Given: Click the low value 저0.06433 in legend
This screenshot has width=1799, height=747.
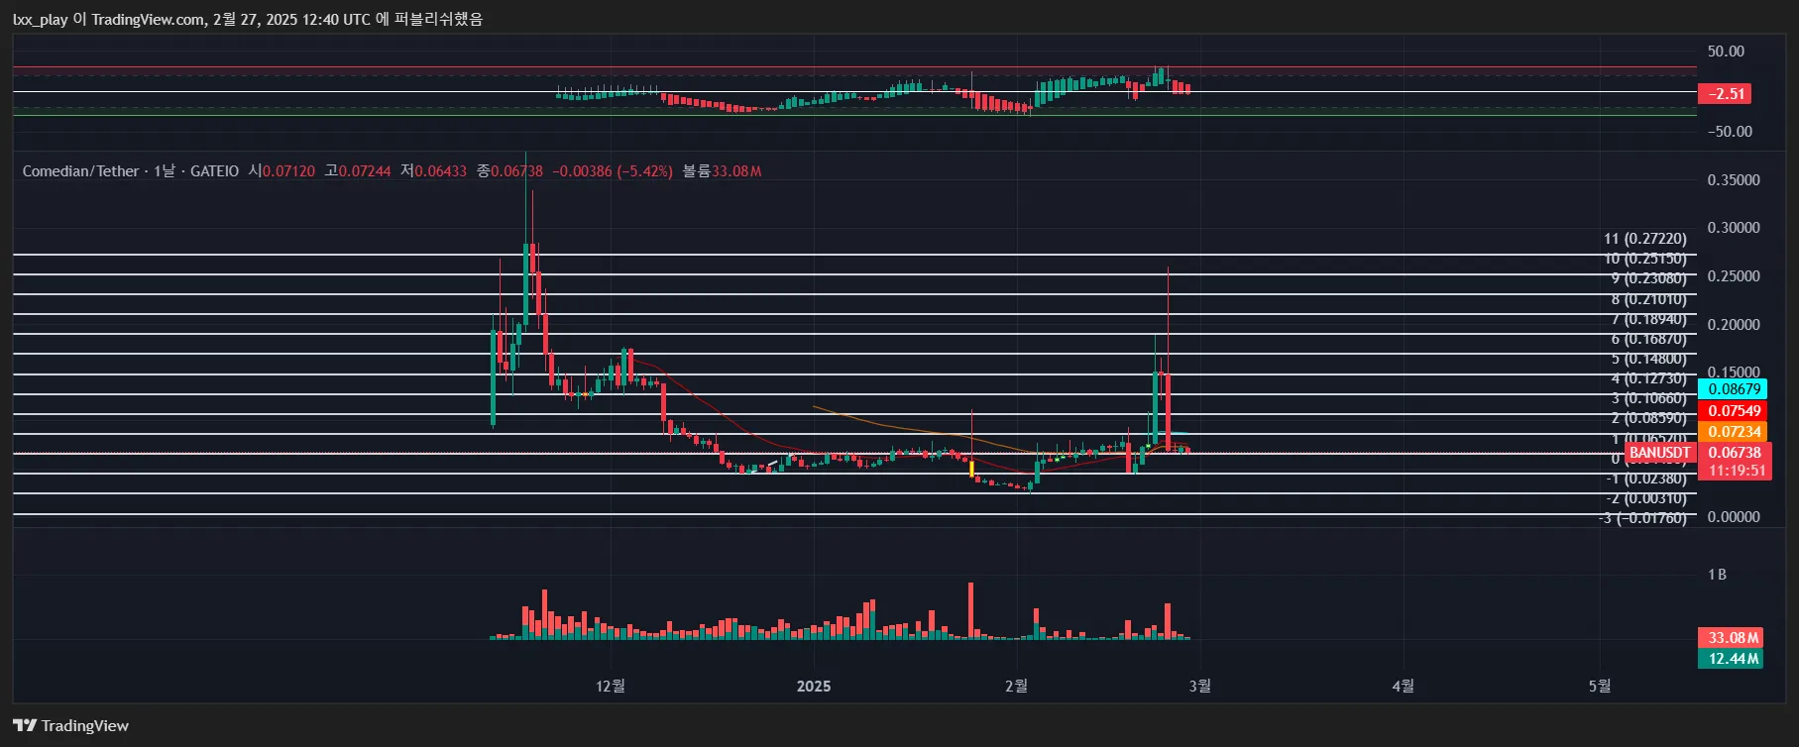Looking at the screenshot, I should click(433, 171).
